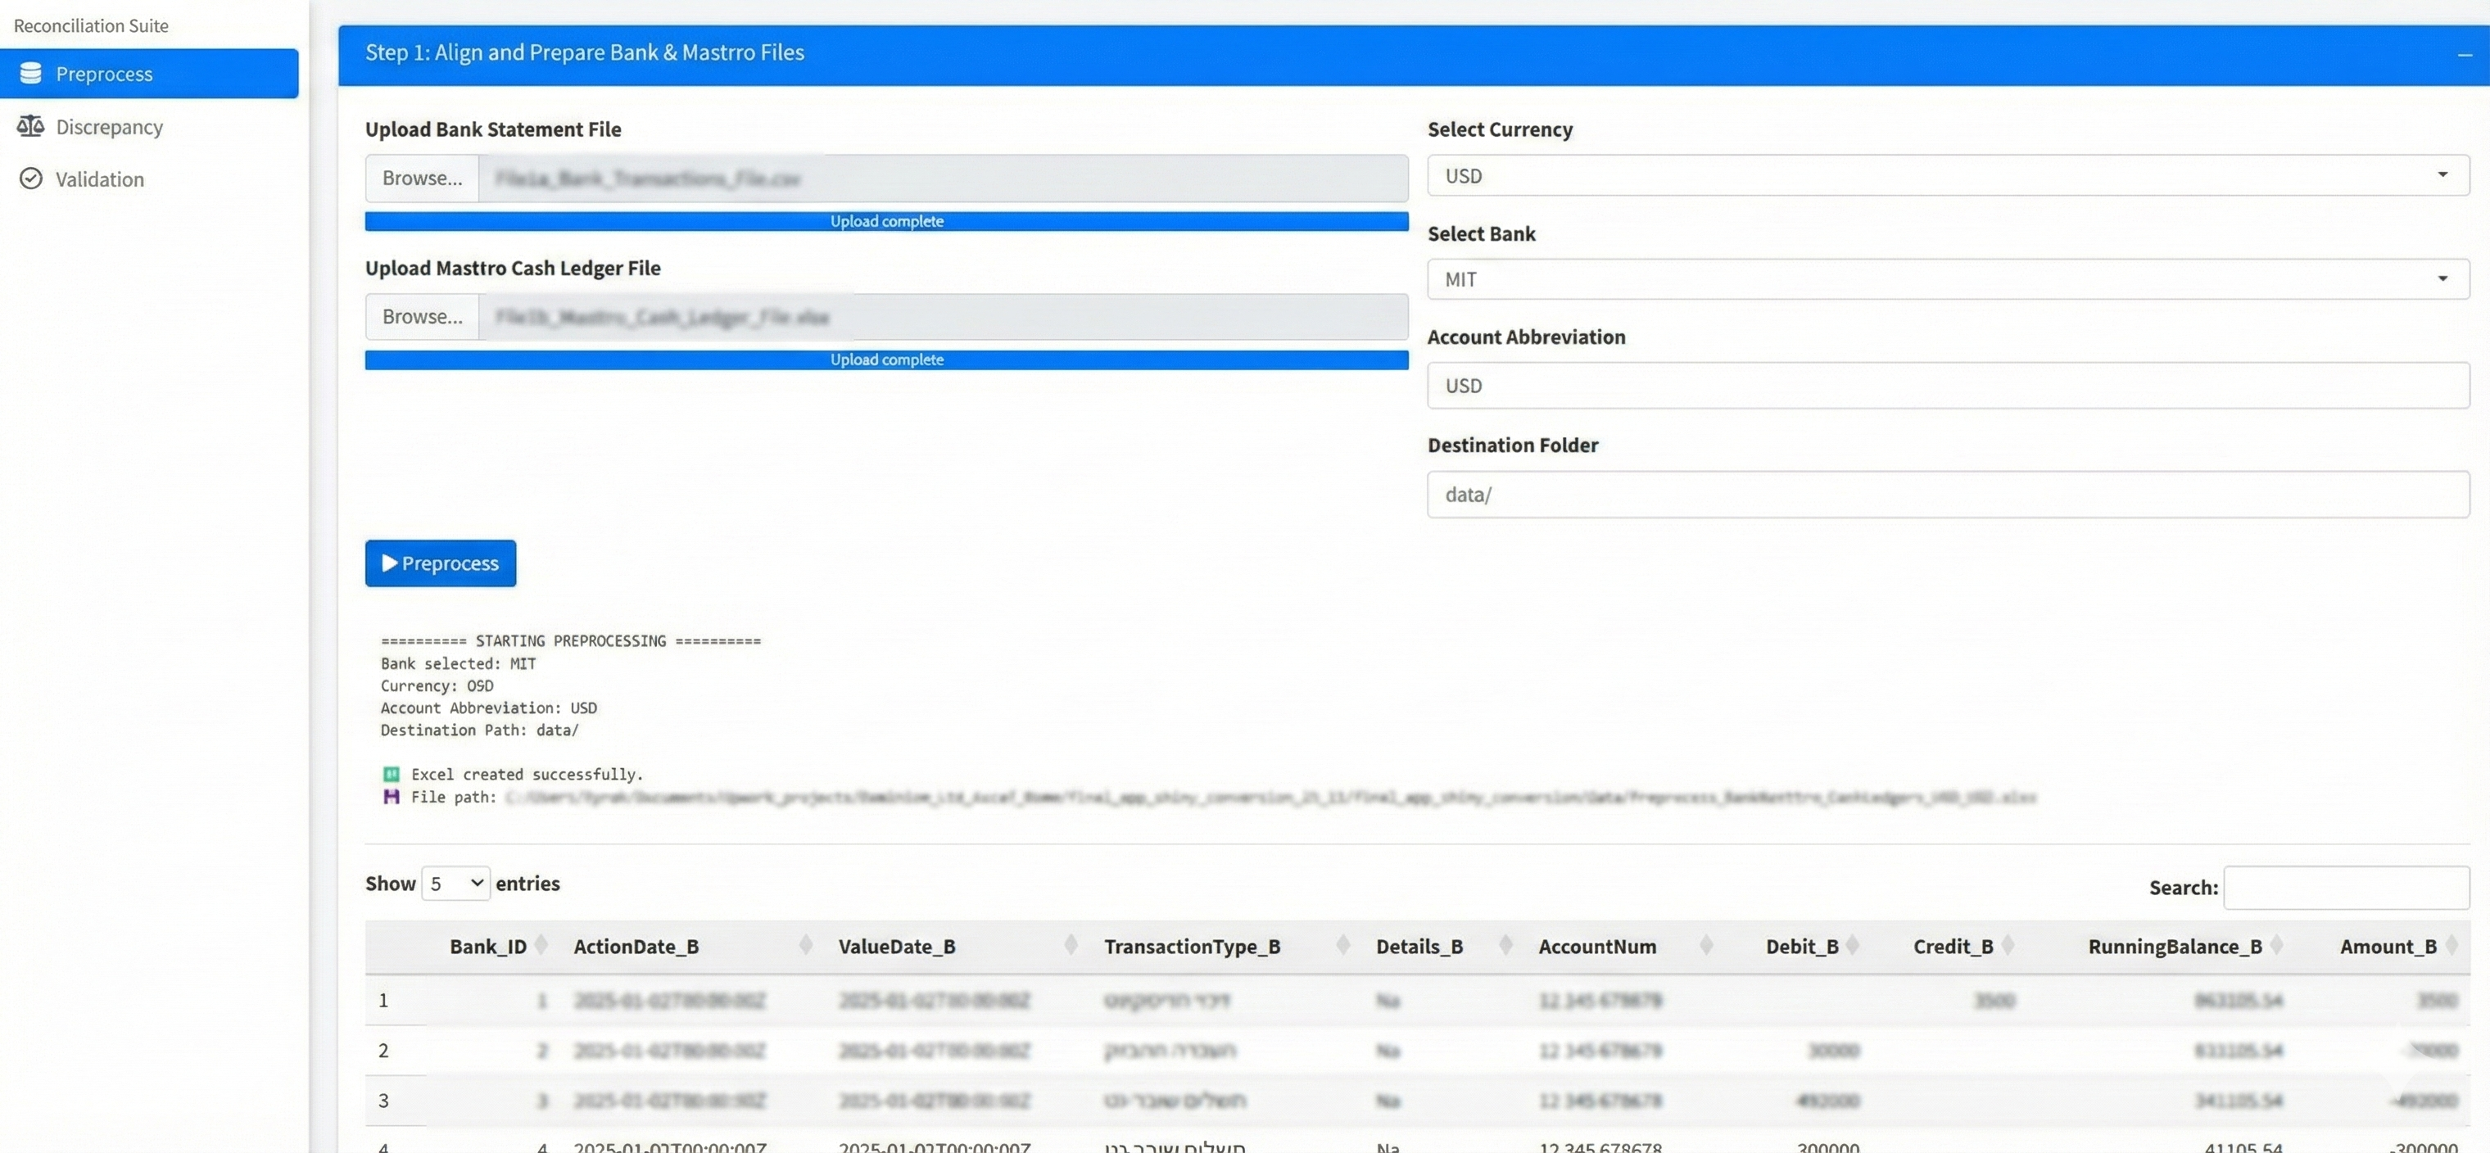The height and width of the screenshot is (1153, 2490).
Task: Sort the Bank_ID column using its sort arrows
Action: point(540,946)
